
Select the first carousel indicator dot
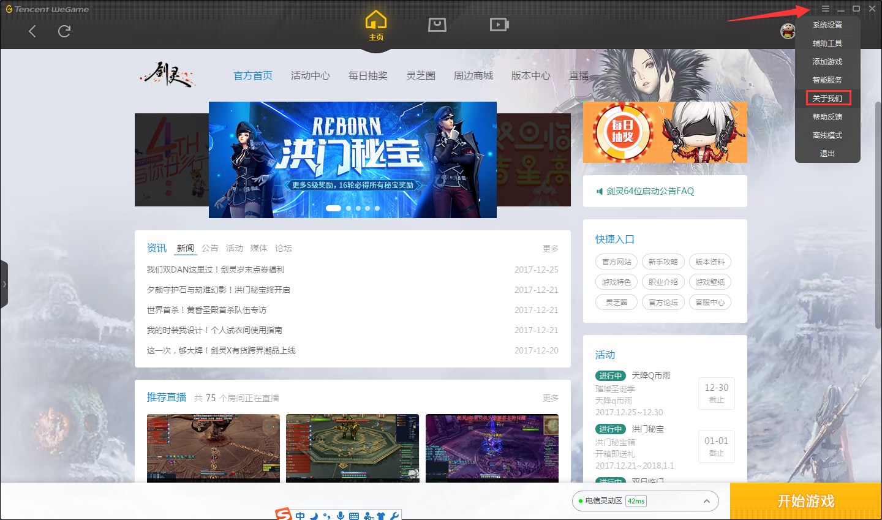click(334, 208)
